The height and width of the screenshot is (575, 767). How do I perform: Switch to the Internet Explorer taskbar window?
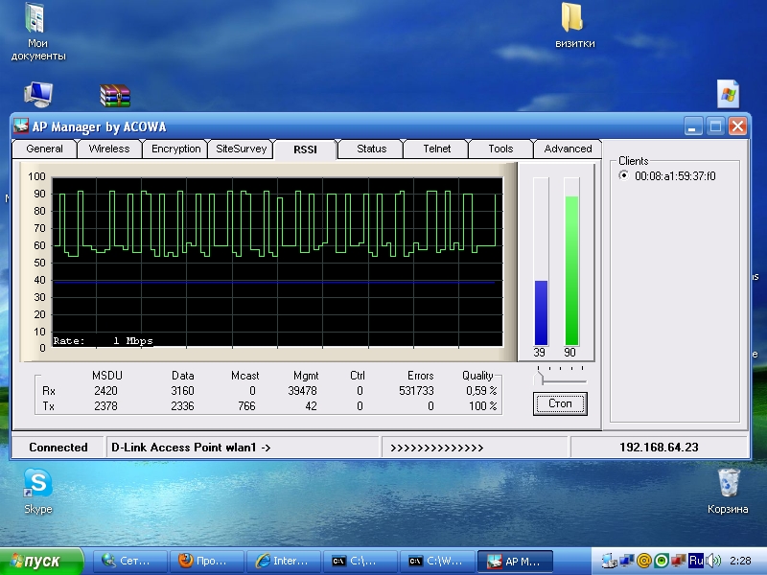coord(285,561)
